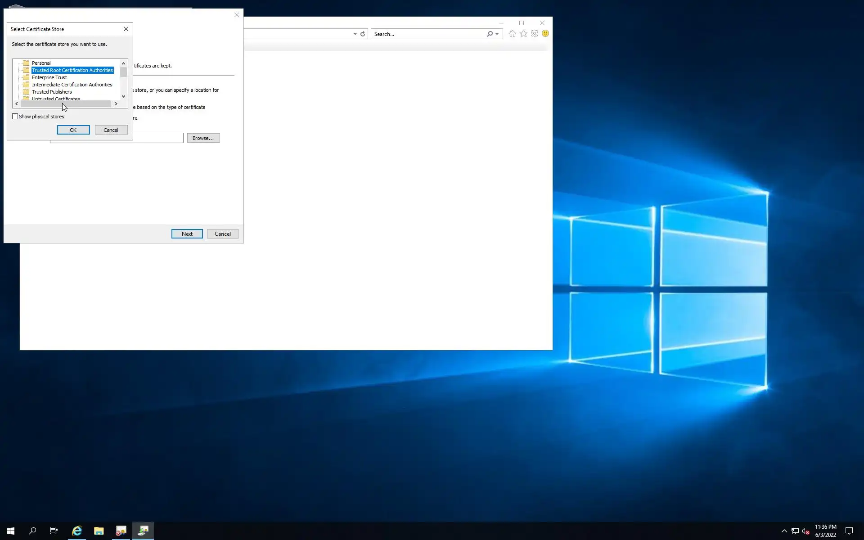Click the wizard's Next button
The width and height of the screenshot is (864, 540).
pyautogui.click(x=187, y=234)
